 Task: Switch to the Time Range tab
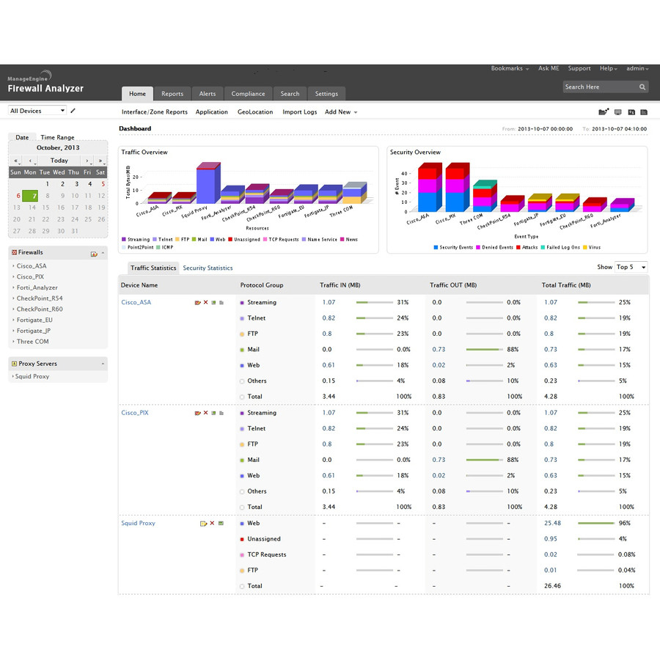point(57,137)
